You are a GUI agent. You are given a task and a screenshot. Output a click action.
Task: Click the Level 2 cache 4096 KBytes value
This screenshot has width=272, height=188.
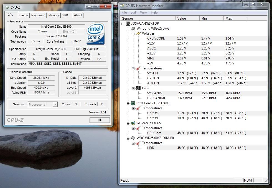coord(92,88)
